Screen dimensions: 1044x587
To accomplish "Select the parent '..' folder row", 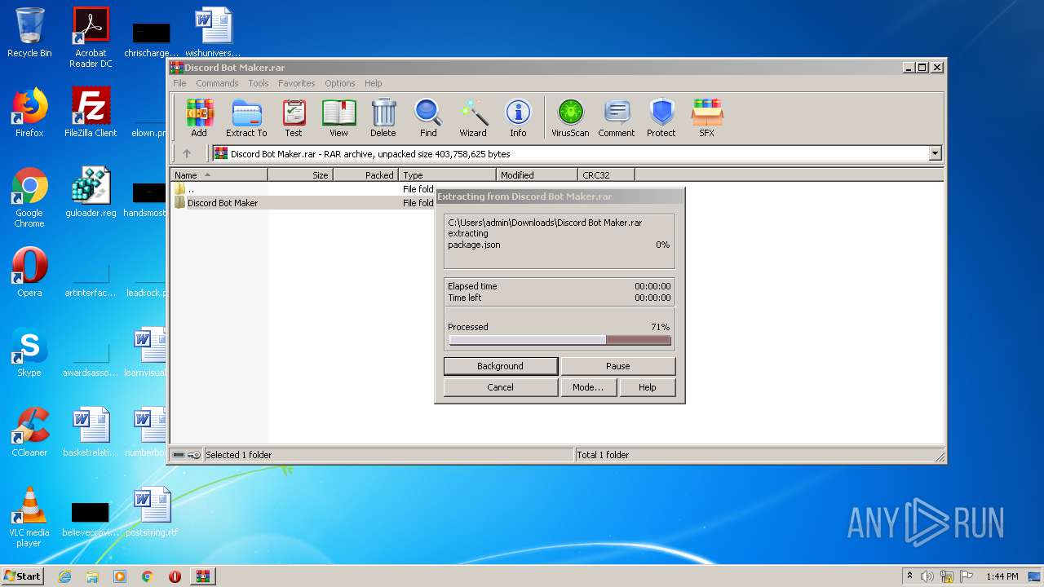I will [x=303, y=189].
